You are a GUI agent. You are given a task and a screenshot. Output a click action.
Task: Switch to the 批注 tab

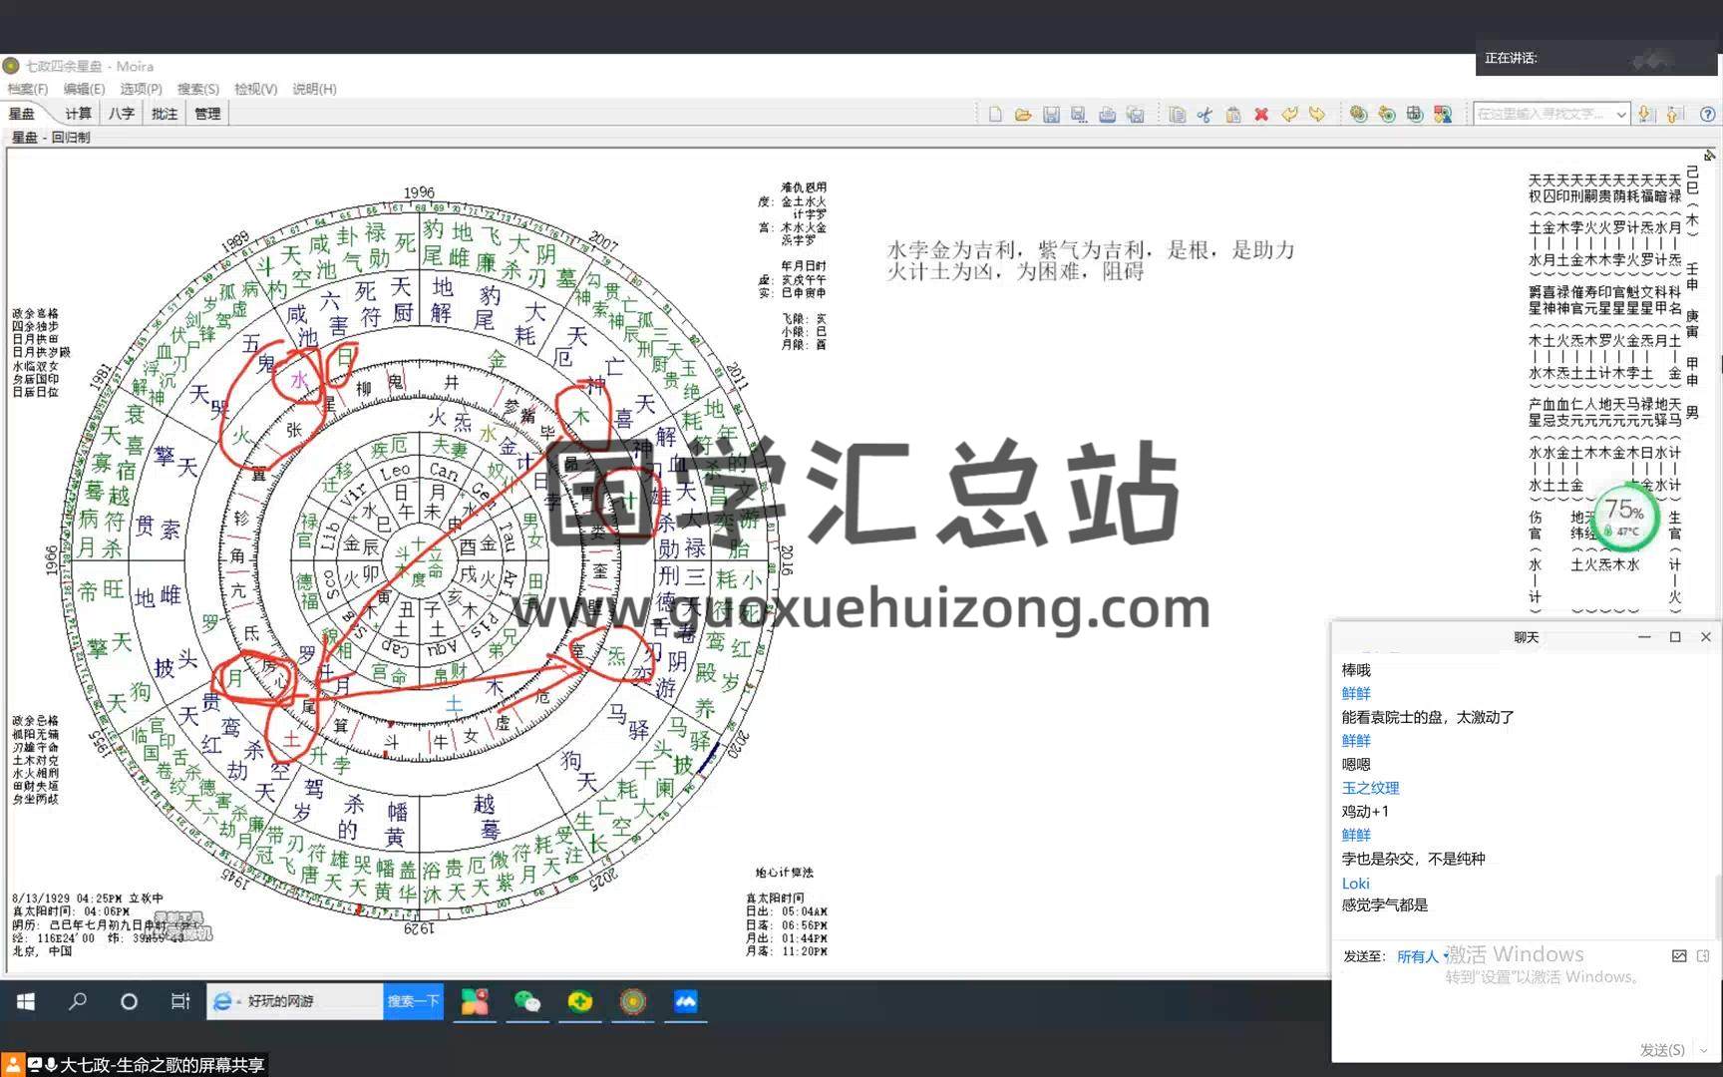164,114
